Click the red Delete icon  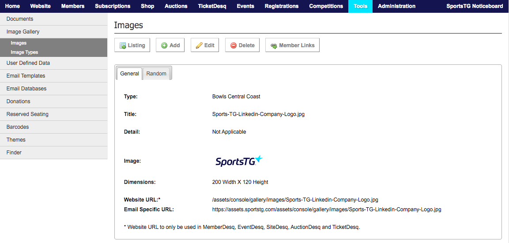[234, 45]
